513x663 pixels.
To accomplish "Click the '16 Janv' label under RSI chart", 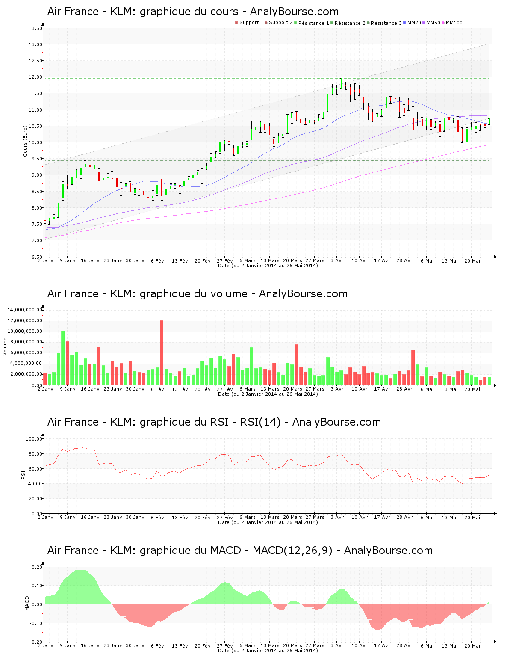I will pyautogui.click(x=90, y=517).
